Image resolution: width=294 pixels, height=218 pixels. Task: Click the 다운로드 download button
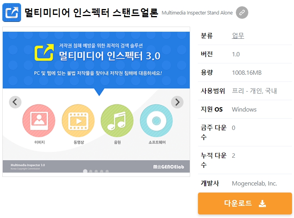245,204
